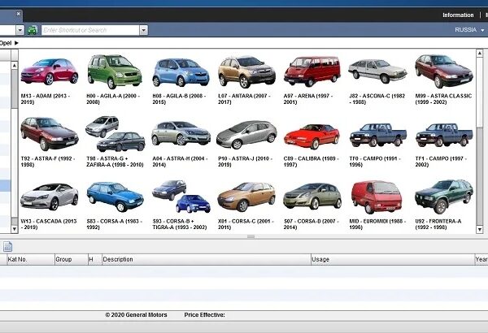Open the shortcut search dropdown arrow
This screenshot has height=333, width=488.
tap(143, 30)
